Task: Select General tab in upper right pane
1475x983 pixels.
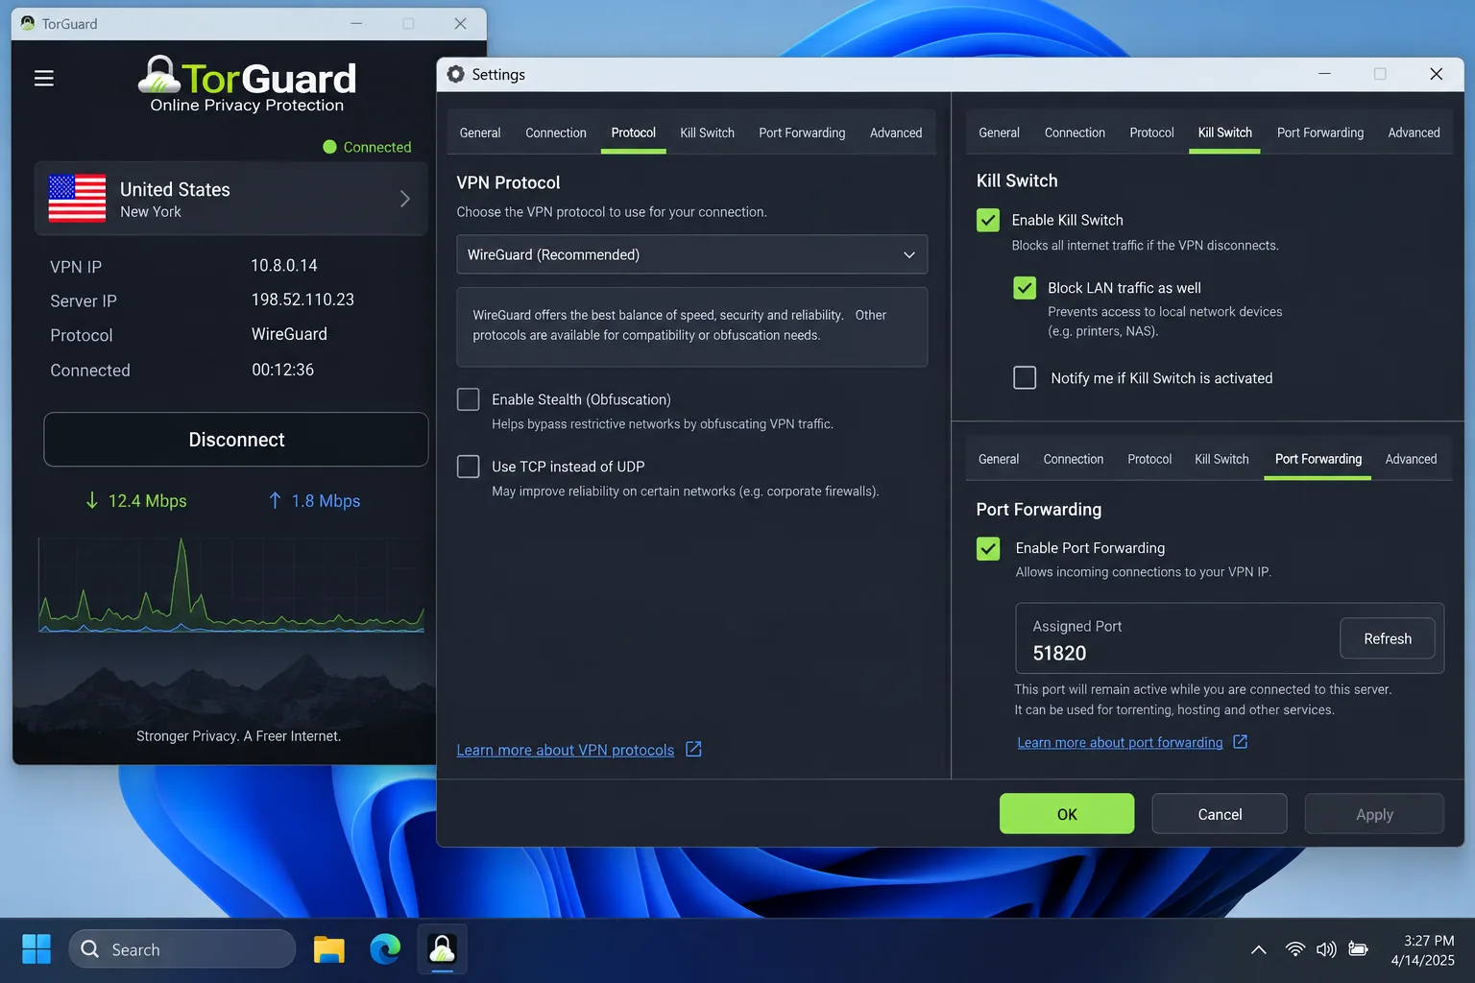Action: (x=1000, y=132)
